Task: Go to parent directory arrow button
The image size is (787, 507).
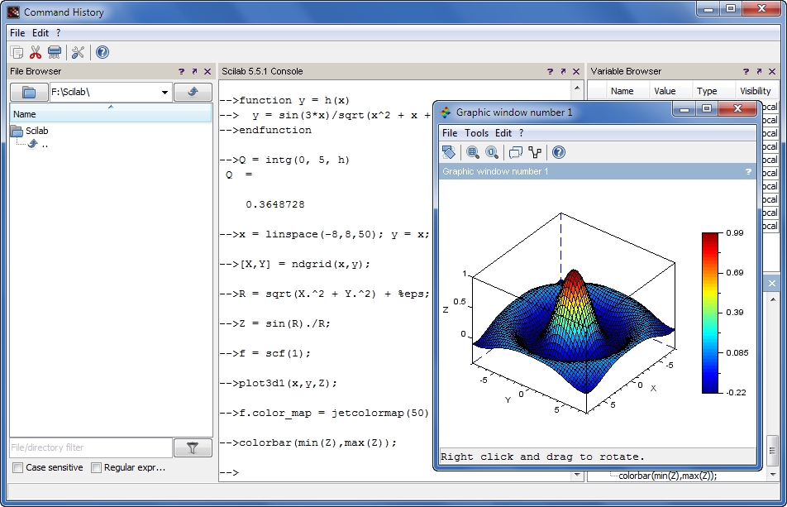Action: (x=193, y=93)
